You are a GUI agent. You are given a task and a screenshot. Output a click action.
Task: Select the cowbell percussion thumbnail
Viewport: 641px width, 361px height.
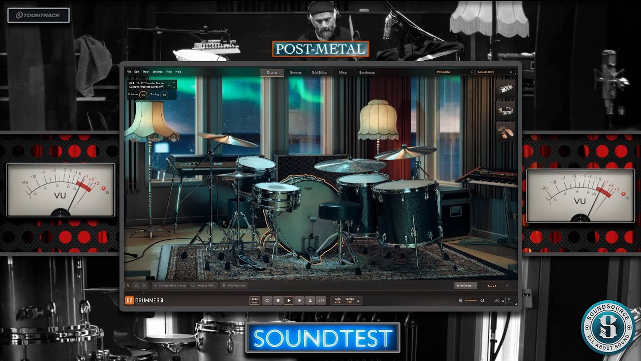point(505,88)
